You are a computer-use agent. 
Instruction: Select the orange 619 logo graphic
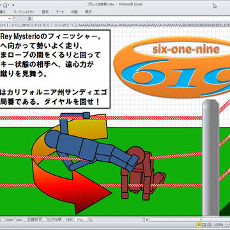[x=172, y=68]
